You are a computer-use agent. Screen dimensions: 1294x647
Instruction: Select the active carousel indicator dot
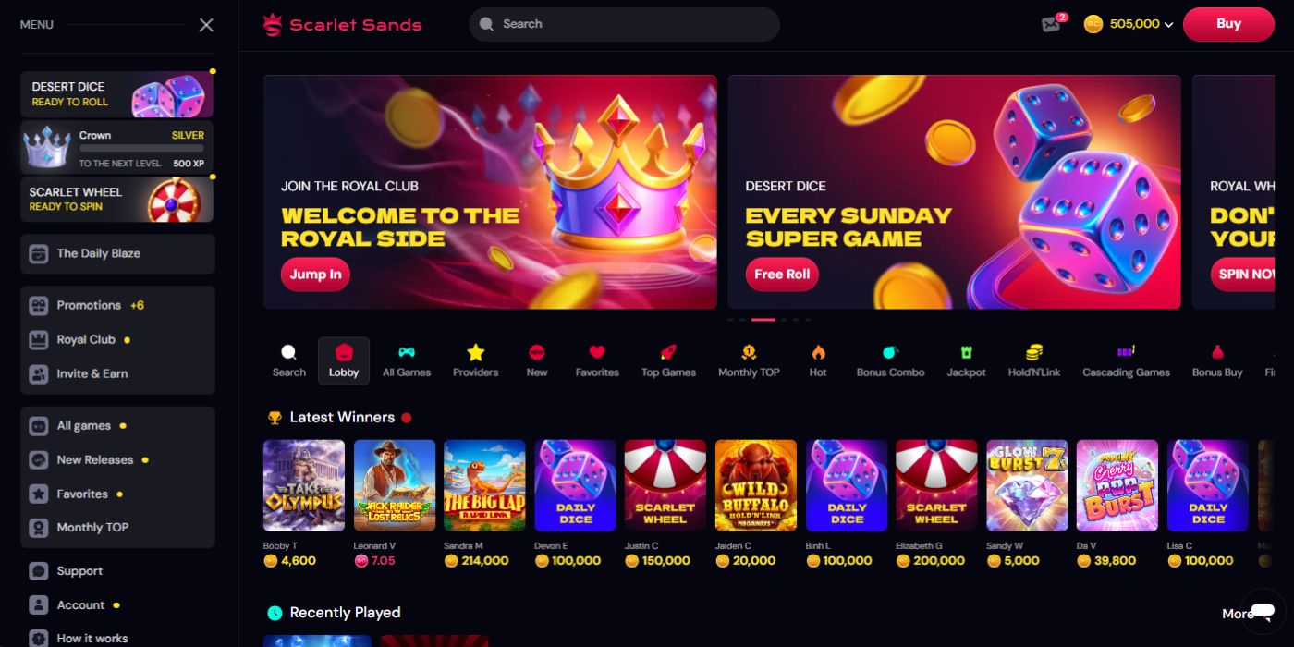pyautogui.click(x=763, y=320)
